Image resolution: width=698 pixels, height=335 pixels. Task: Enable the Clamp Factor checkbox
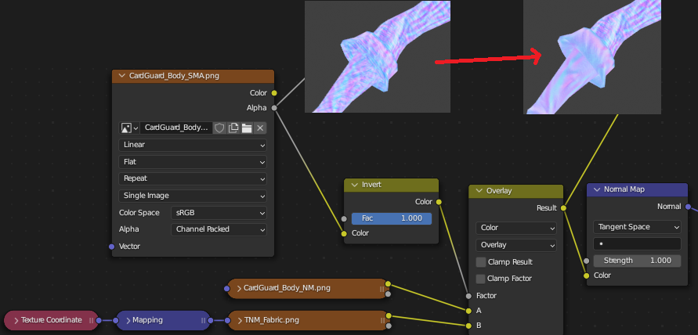[481, 279]
